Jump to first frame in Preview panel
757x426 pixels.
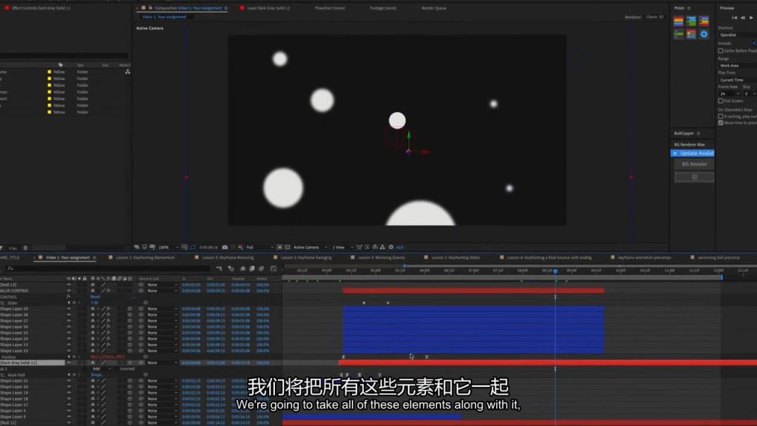[x=734, y=18]
